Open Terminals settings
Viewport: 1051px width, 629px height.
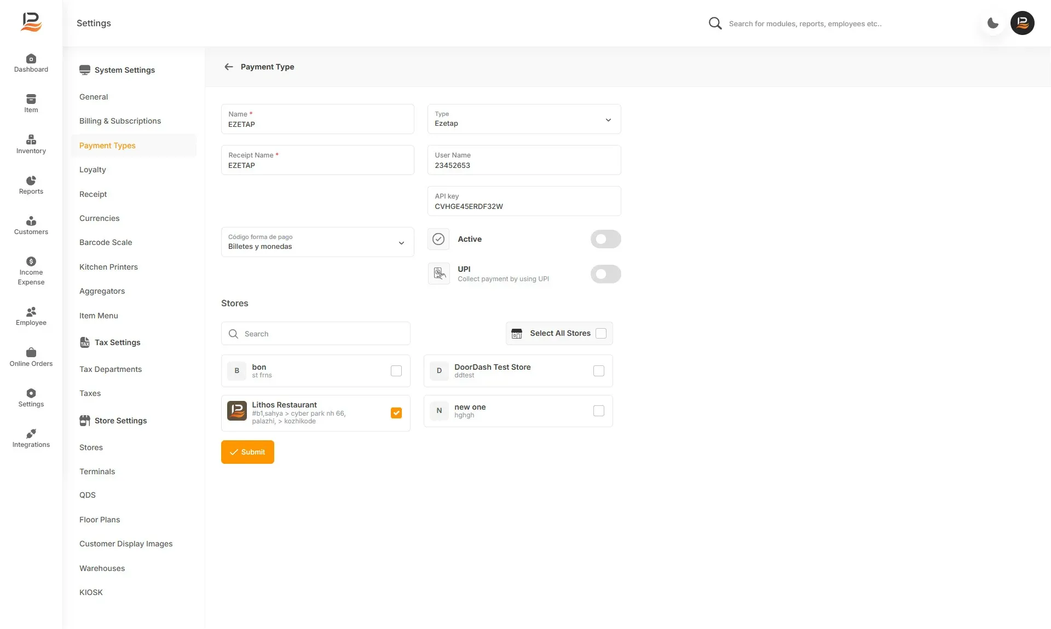97,471
